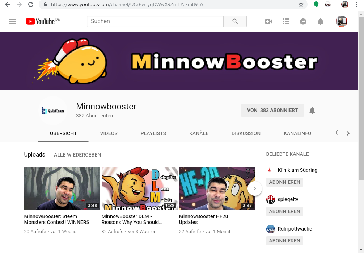
Task: Show next uploads with the carousel arrow
Action: (x=255, y=188)
